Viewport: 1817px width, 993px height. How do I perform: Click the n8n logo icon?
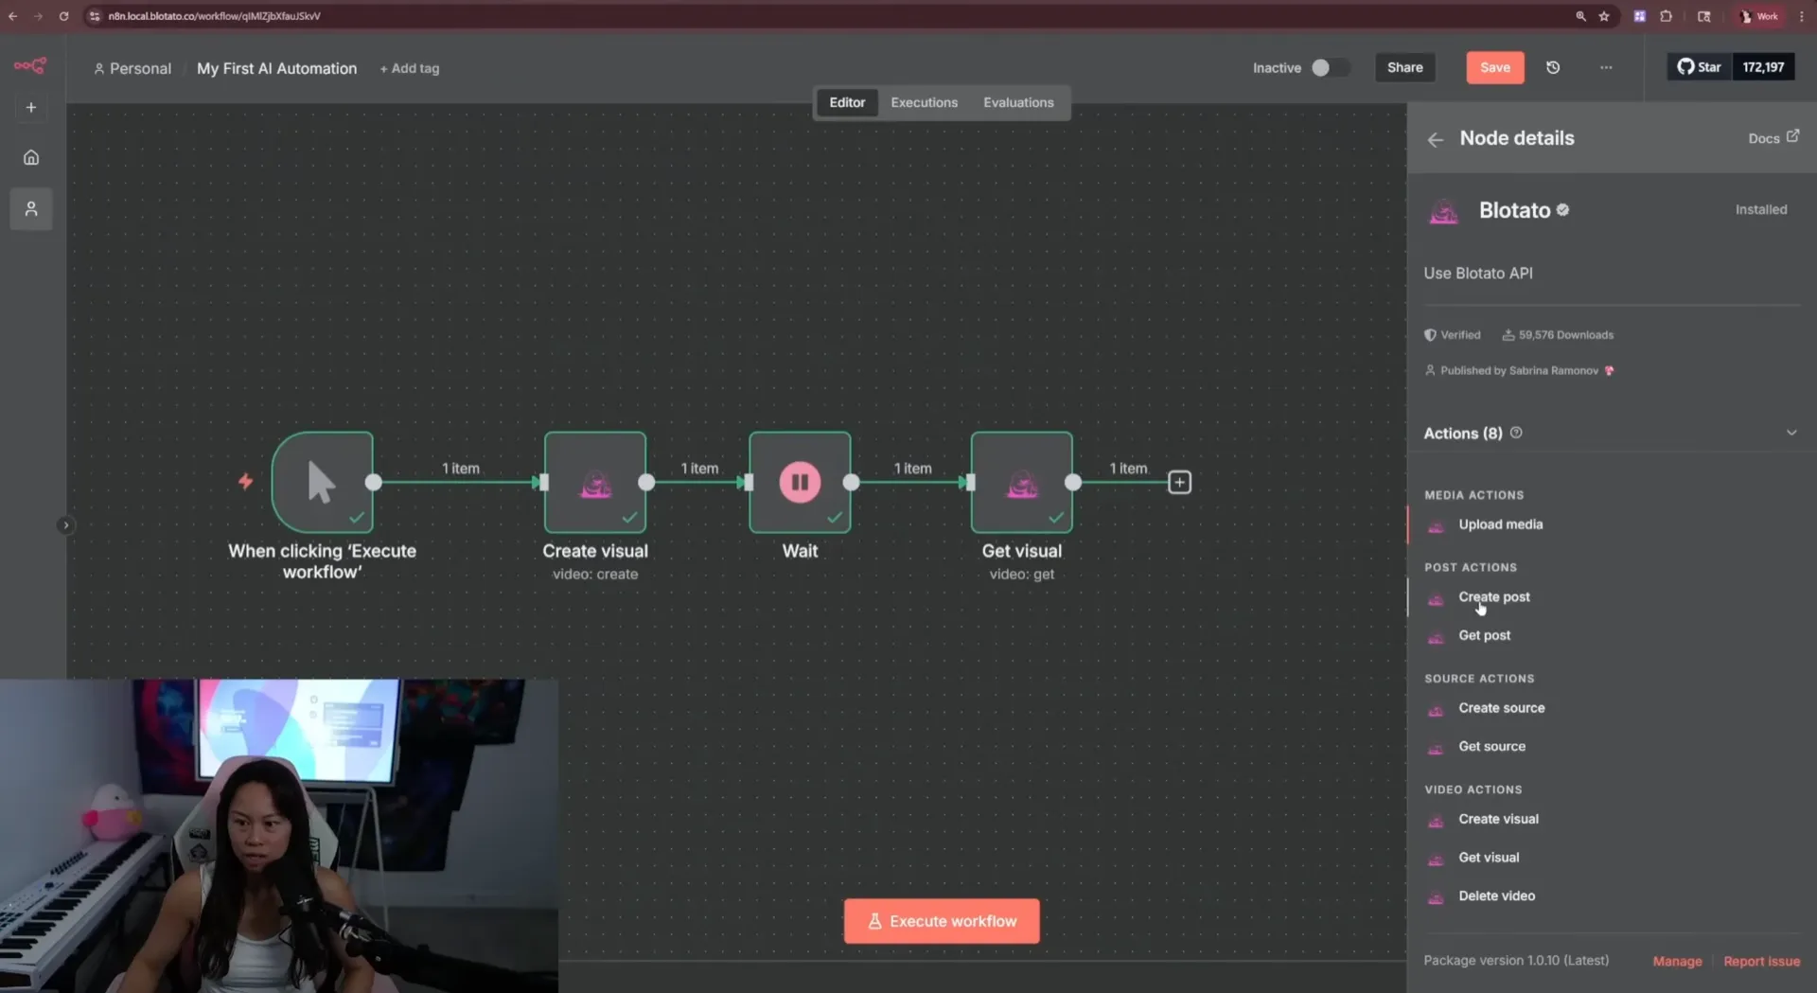click(x=30, y=66)
